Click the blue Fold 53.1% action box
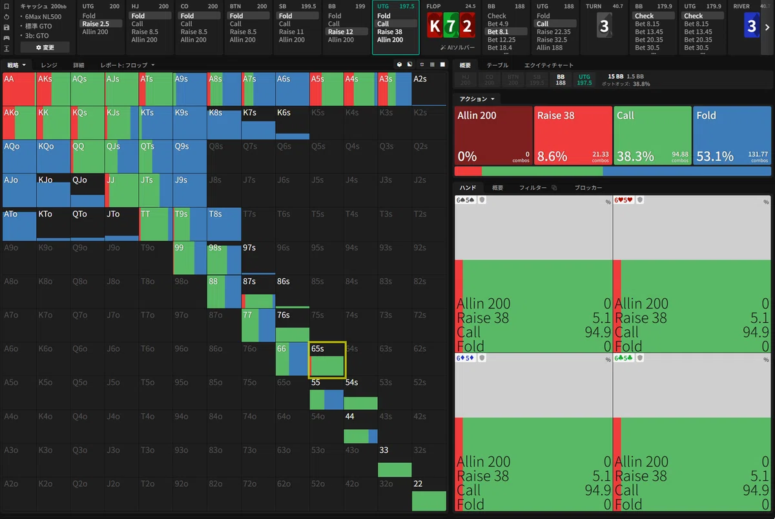Screen dimensions: 775x519 click(732, 136)
